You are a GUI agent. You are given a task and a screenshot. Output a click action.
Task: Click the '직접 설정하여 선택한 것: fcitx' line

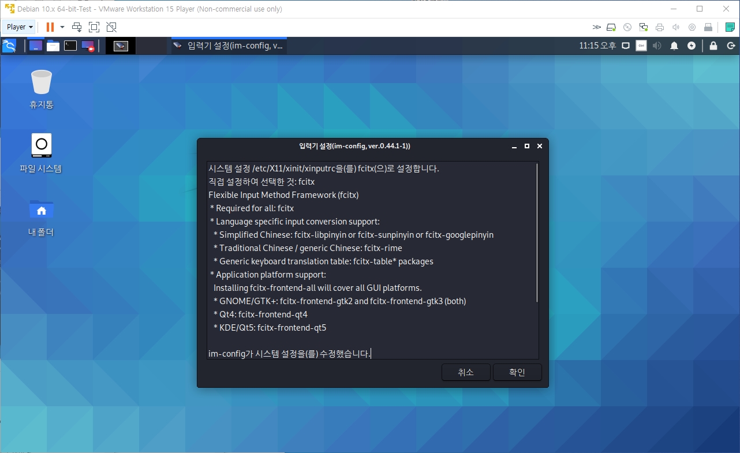pyautogui.click(x=261, y=182)
